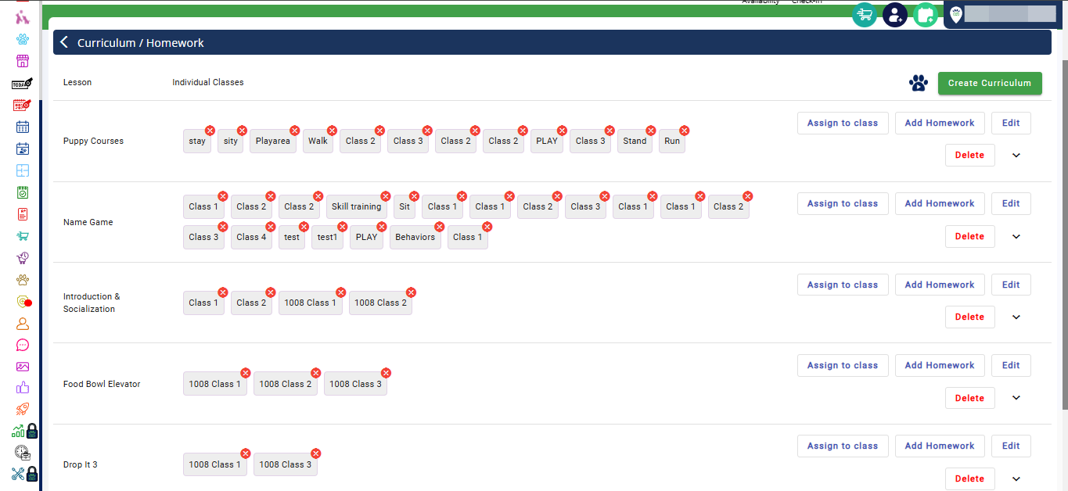
Task: Select the Skill training chip
Action: tap(356, 206)
